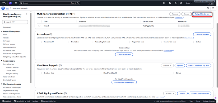
Task: Open Analyzer settings
Action: [x=12, y=73]
